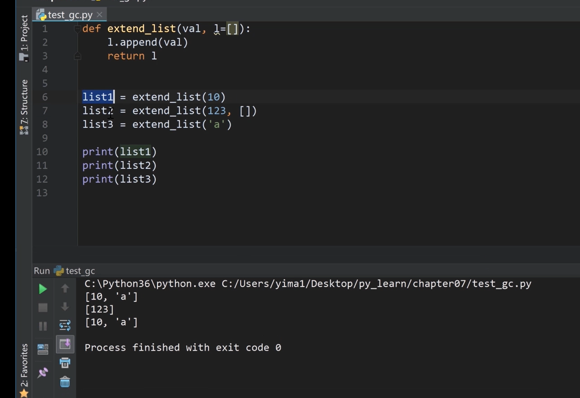Image resolution: width=580 pixels, height=398 pixels.
Task: Clear console with the trash can icon
Action: pyautogui.click(x=65, y=382)
